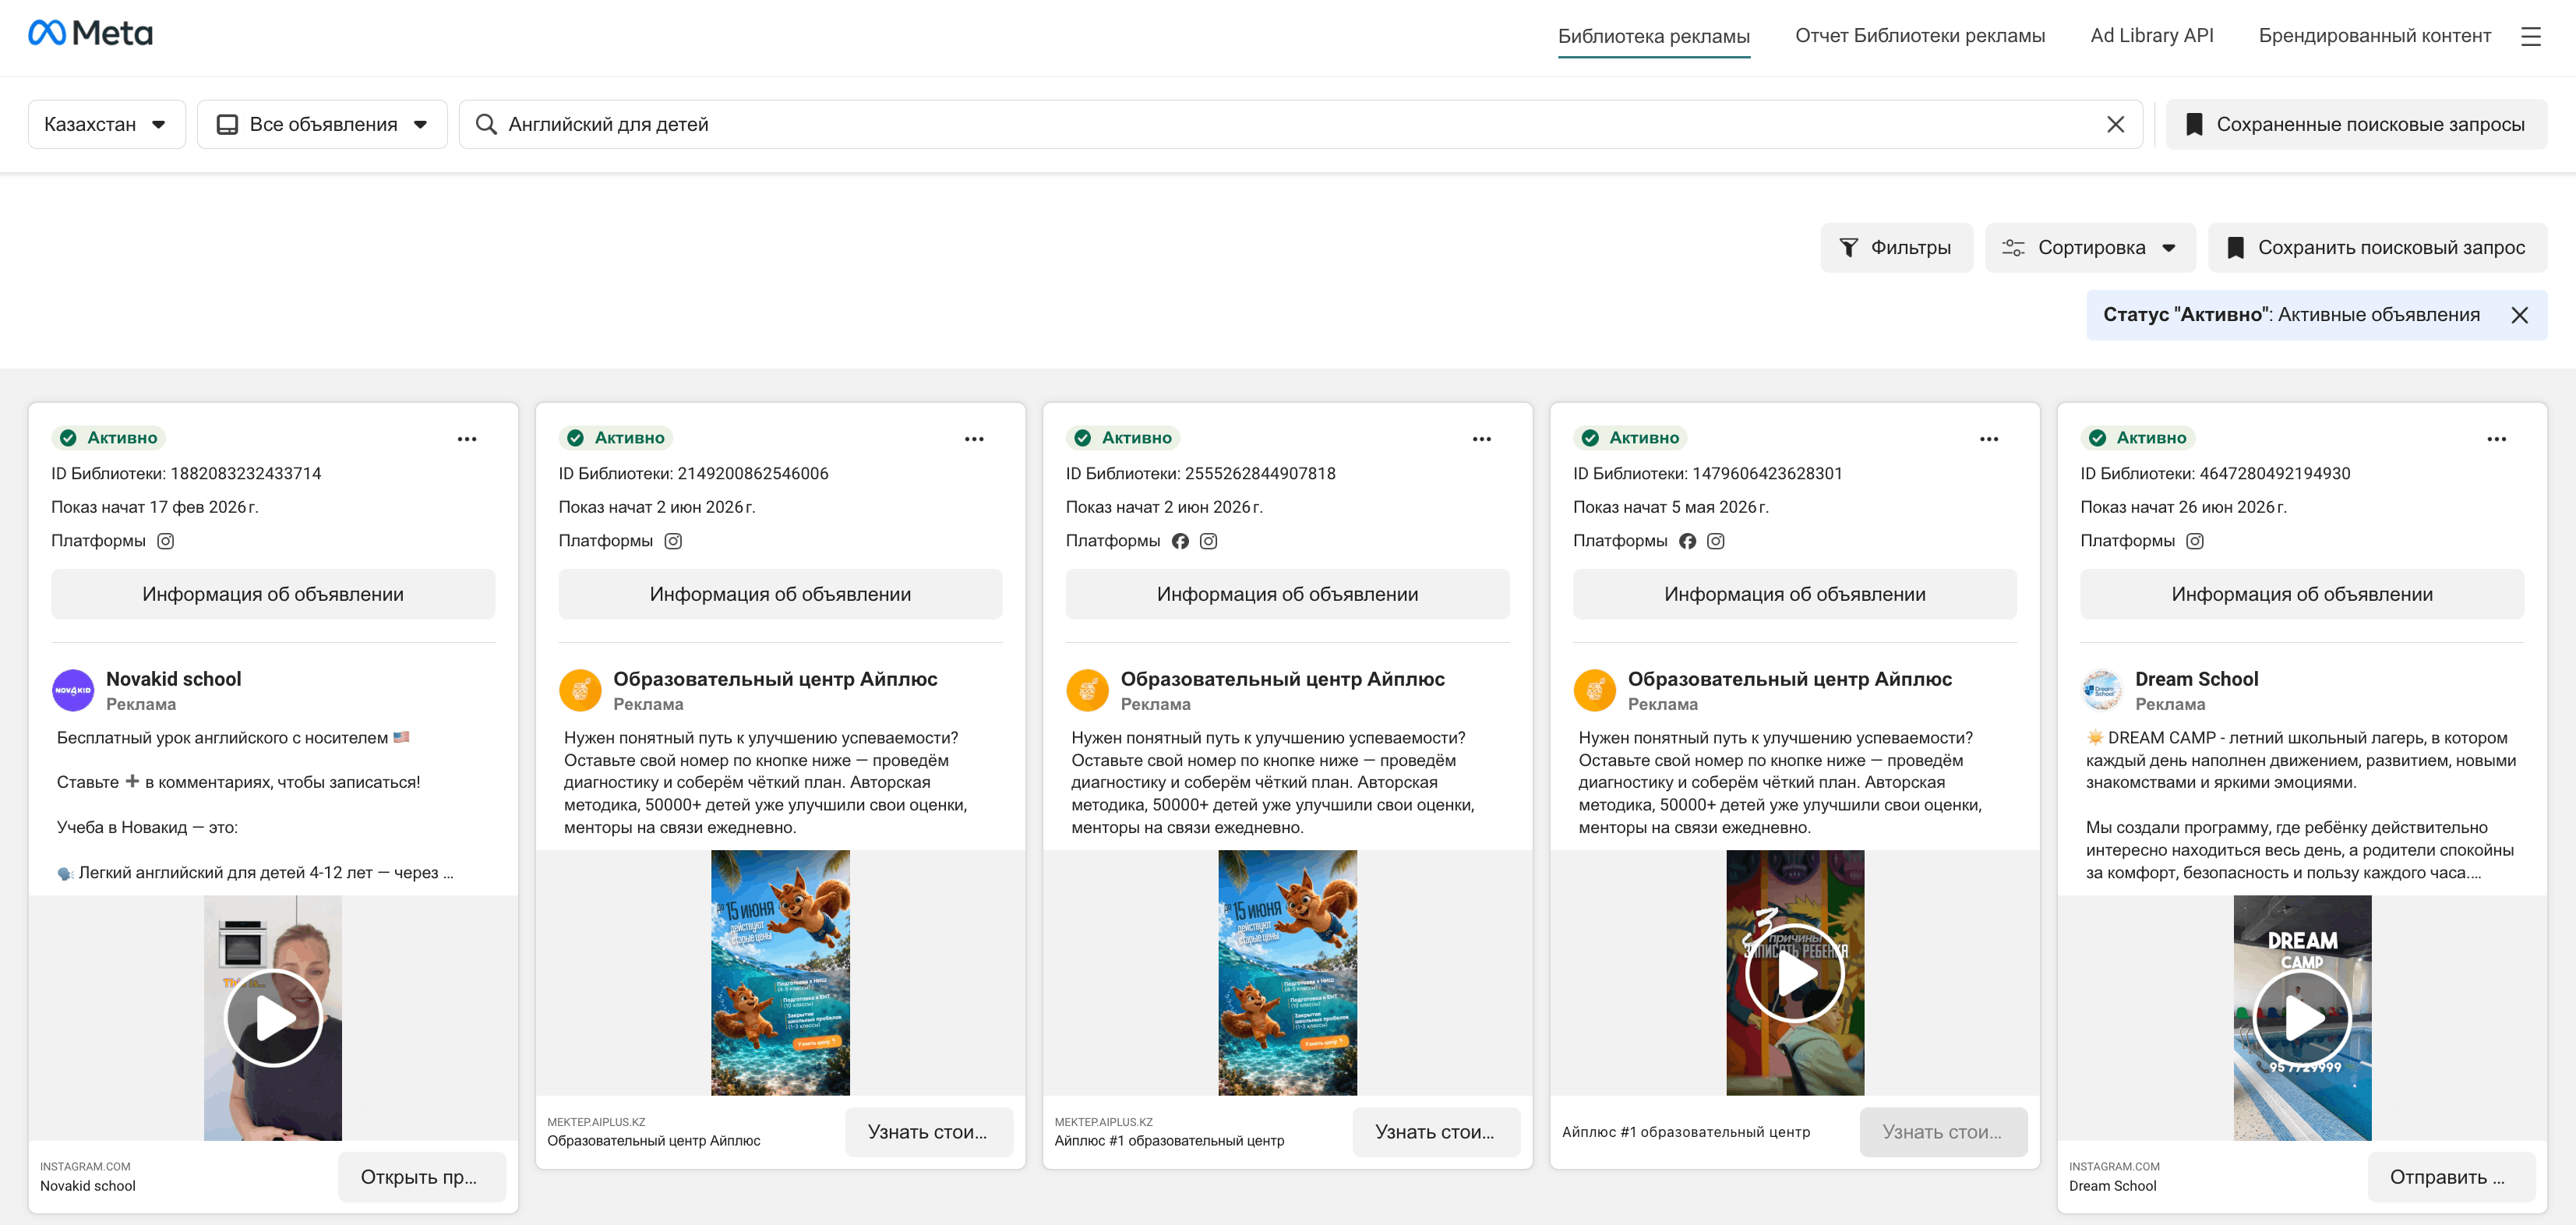The height and width of the screenshot is (1225, 2576).
Task: Click Айплюс avatar on ad ID 2149200862546006
Action: [x=580, y=690]
